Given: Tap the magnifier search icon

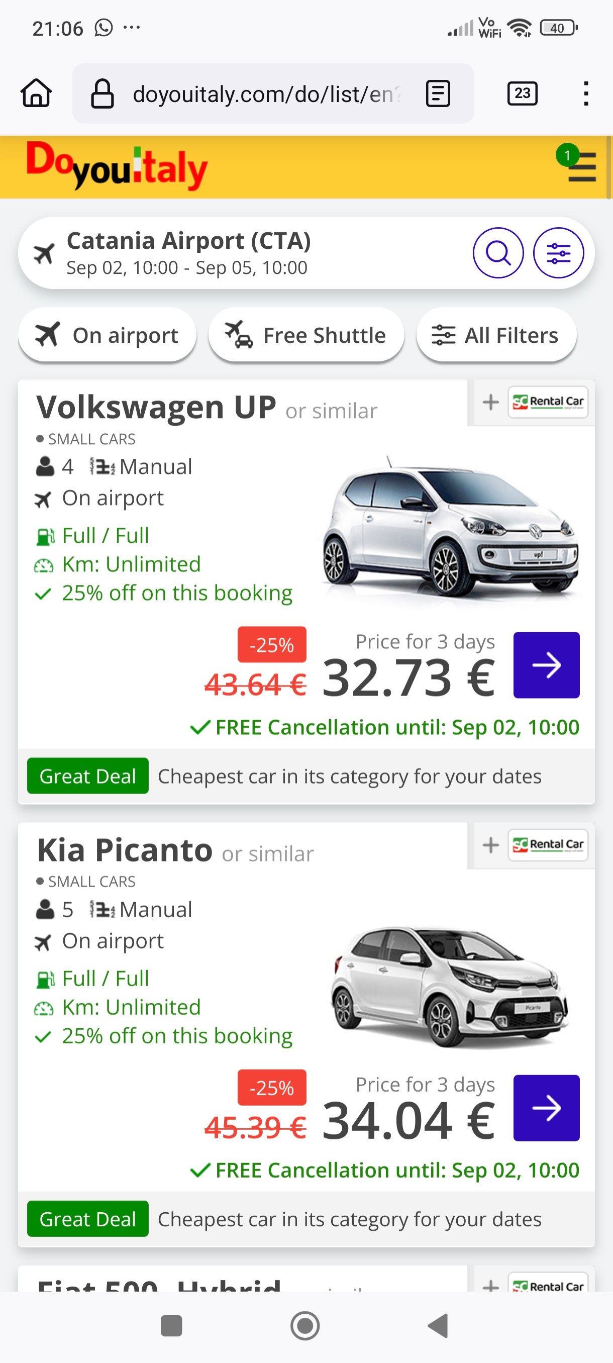Looking at the screenshot, I should pos(498,253).
